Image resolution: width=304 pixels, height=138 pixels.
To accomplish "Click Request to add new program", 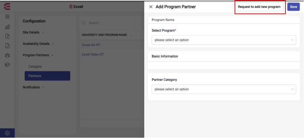I will point(259,7).
